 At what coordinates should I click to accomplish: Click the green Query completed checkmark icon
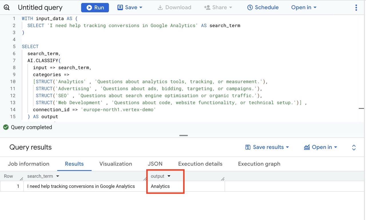(x=6, y=127)
